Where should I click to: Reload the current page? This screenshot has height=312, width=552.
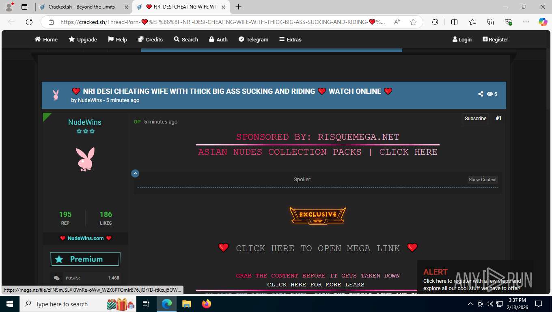(x=29, y=22)
